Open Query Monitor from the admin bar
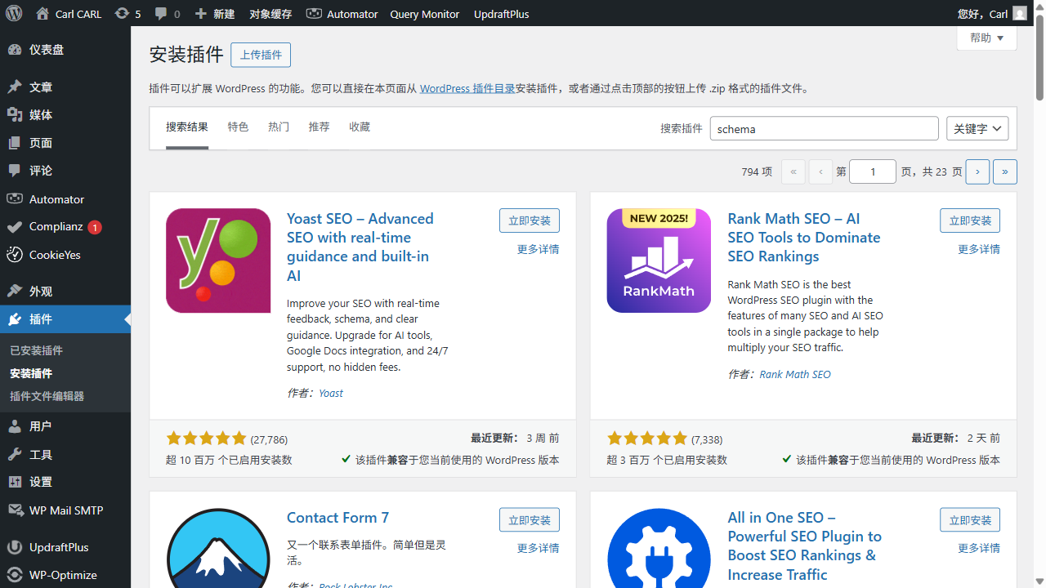 coord(424,13)
